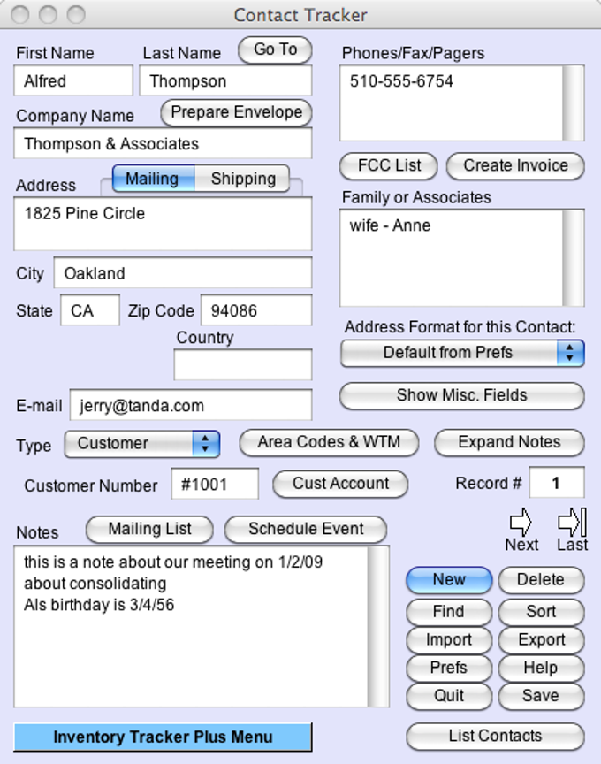
Task: Click the Family or Associates scrollbar
Action: point(574,258)
